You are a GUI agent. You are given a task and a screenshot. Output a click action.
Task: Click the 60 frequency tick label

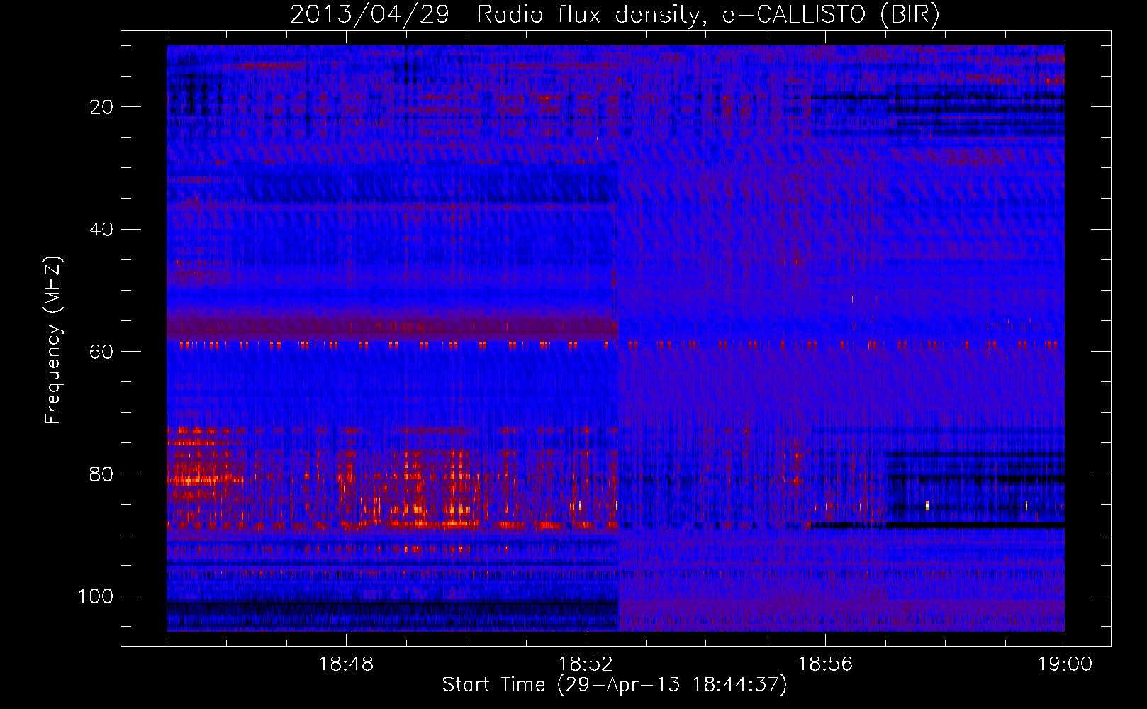click(x=101, y=352)
